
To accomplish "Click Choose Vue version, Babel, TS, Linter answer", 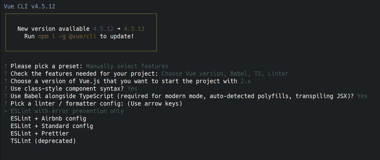I will click(x=225, y=74).
